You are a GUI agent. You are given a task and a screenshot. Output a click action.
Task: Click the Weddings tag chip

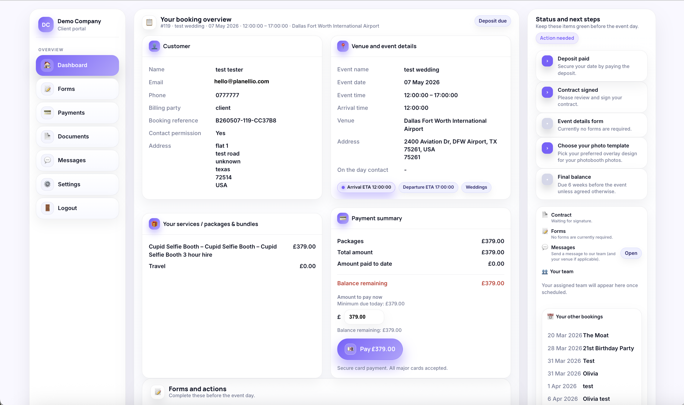point(476,187)
